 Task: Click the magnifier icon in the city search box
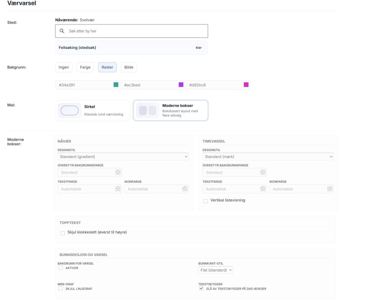tap(62, 31)
